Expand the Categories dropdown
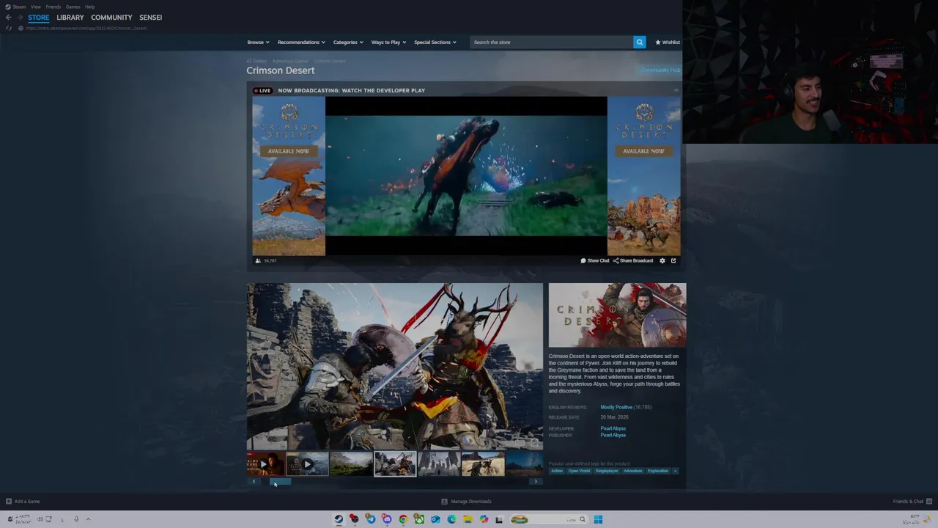The height and width of the screenshot is (528, 938). (x=348, y=42)
